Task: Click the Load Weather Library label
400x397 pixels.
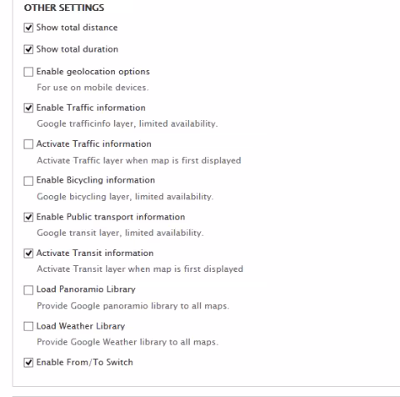Action: point(81,326)
